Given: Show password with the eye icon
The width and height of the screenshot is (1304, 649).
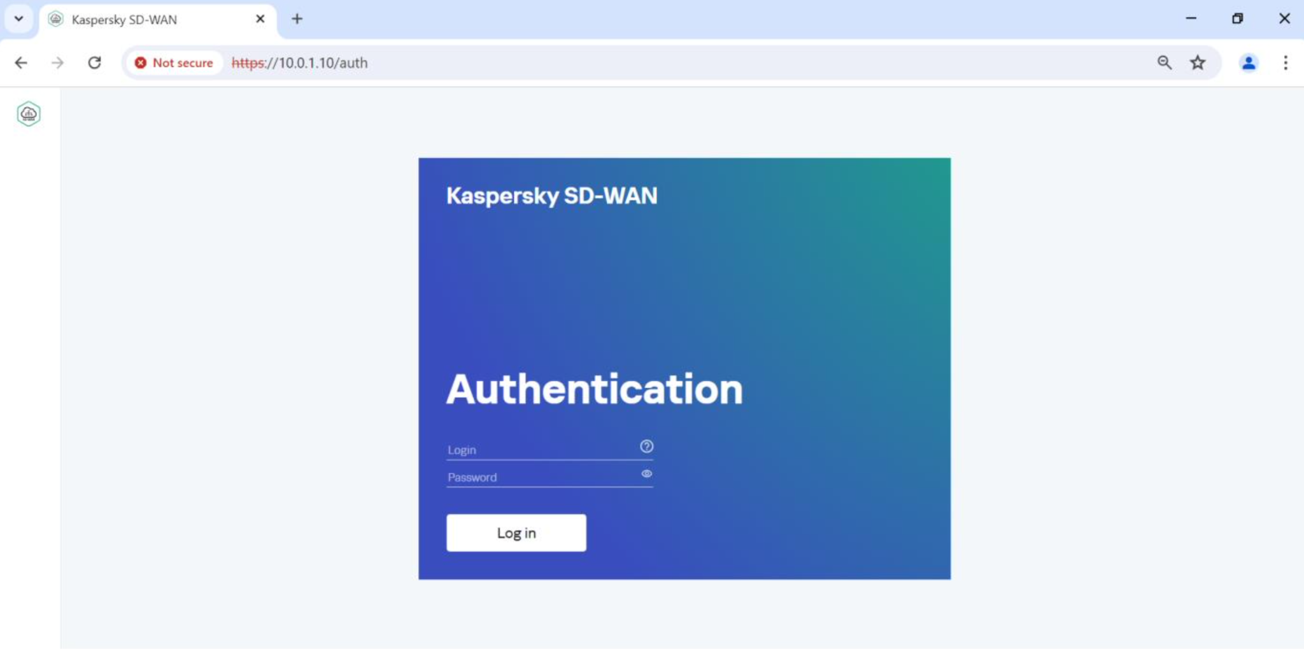Looking at the screenshot, I should point(646,474).
